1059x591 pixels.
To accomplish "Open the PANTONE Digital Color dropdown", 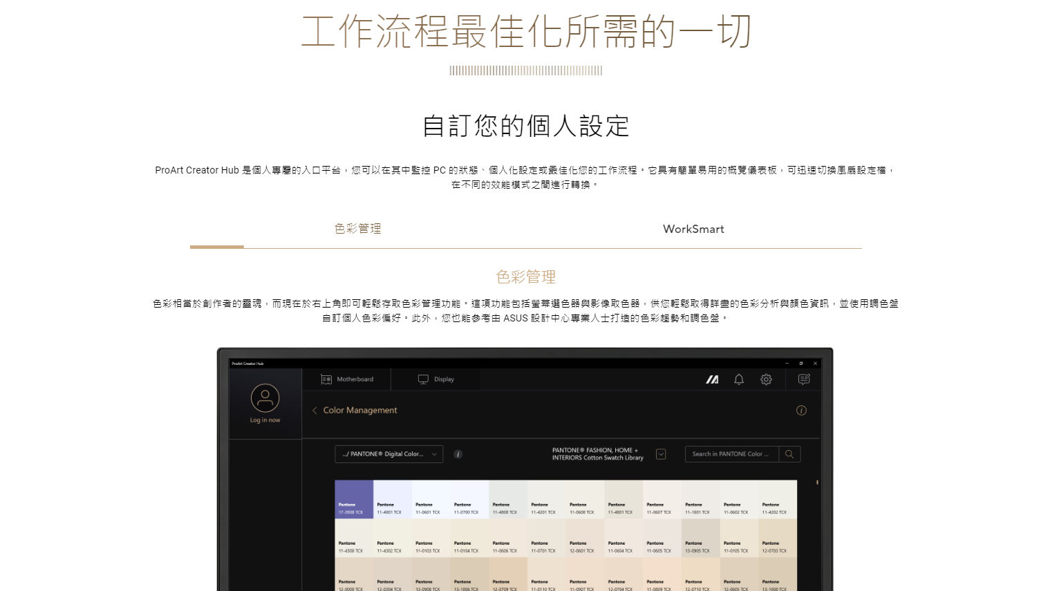I will [388, 454].
